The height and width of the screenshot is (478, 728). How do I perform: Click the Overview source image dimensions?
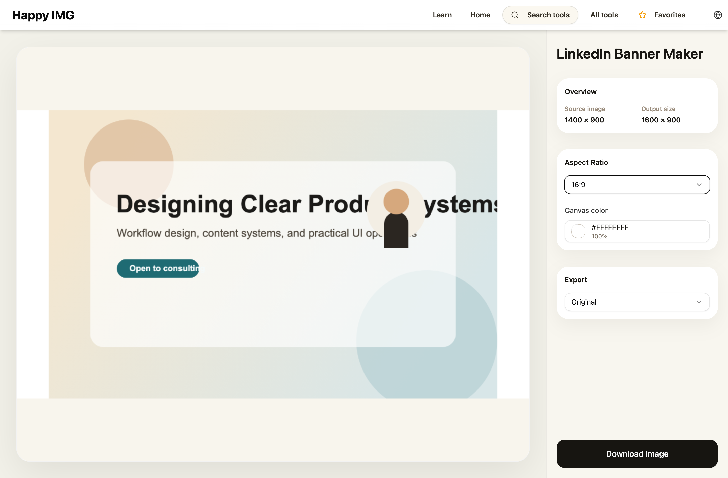(584, 120)
